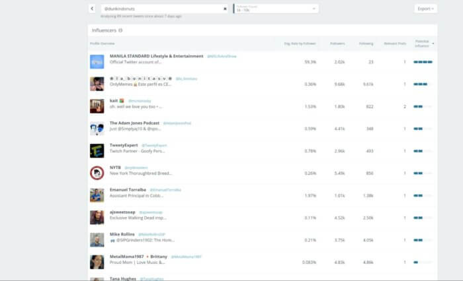Sort by the Followers column header

pyautogui.click(x=337, y=44)
